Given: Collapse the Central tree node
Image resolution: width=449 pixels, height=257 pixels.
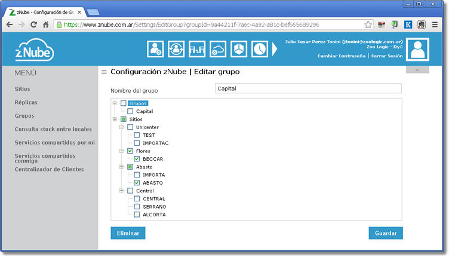Looking at the screenshot, I should (122, 191).
